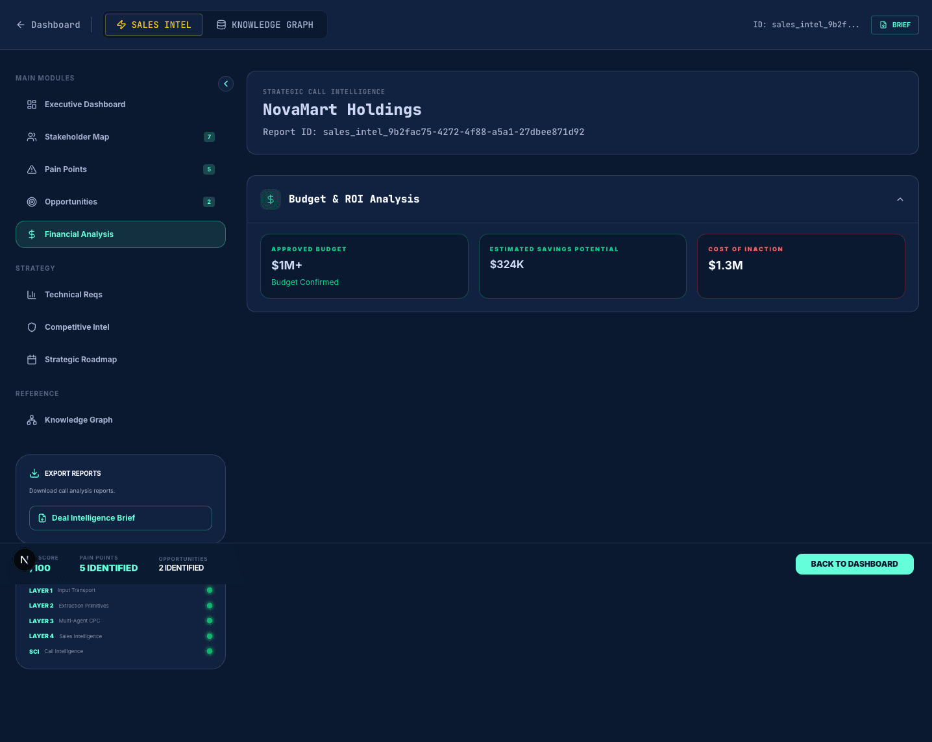Click the Opportunities target icon

[x=32, y=202]
